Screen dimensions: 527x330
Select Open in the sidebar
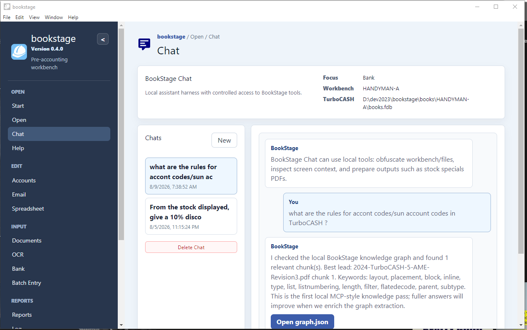[59, 120]
